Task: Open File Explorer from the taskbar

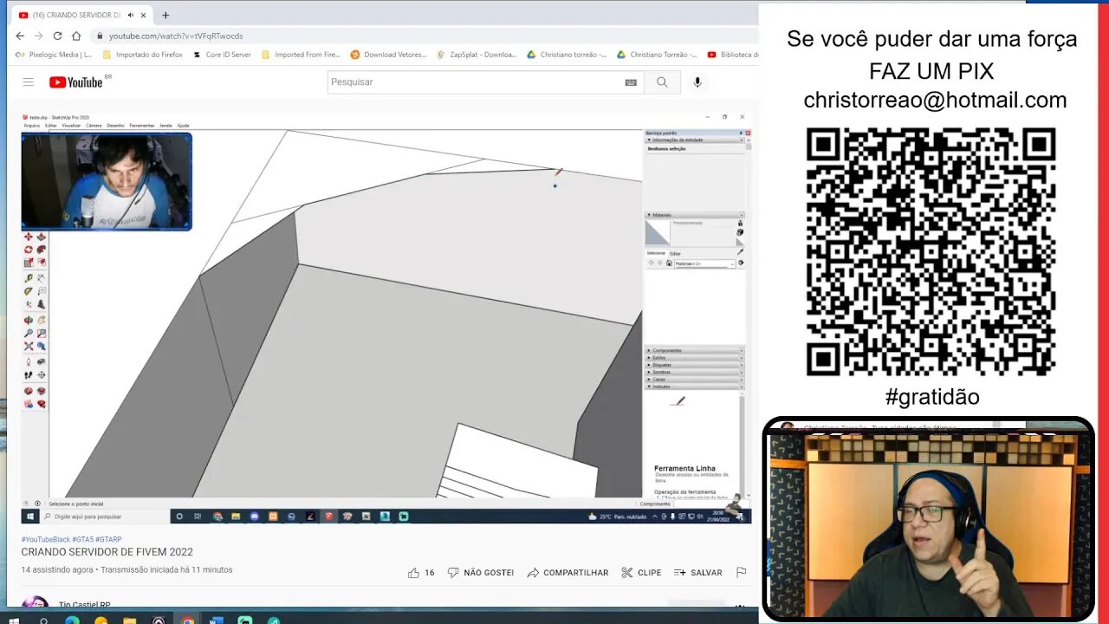Action: 129,619
